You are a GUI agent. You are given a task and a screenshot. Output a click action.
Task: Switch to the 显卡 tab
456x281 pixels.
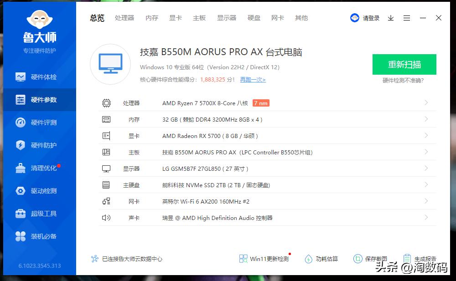point(176,18)
